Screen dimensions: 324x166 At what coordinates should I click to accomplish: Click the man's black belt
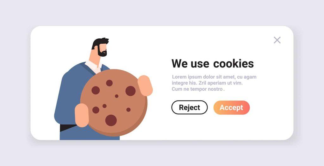(x=68, y=128)
